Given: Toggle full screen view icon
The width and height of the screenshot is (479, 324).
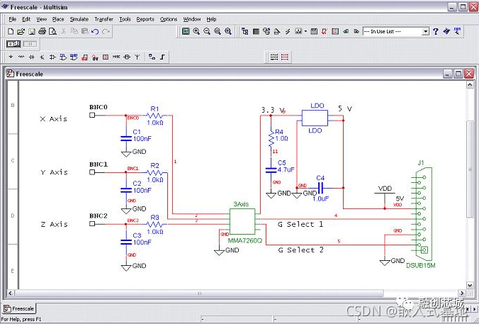Looking at the screenshot, I should point(186,31).
